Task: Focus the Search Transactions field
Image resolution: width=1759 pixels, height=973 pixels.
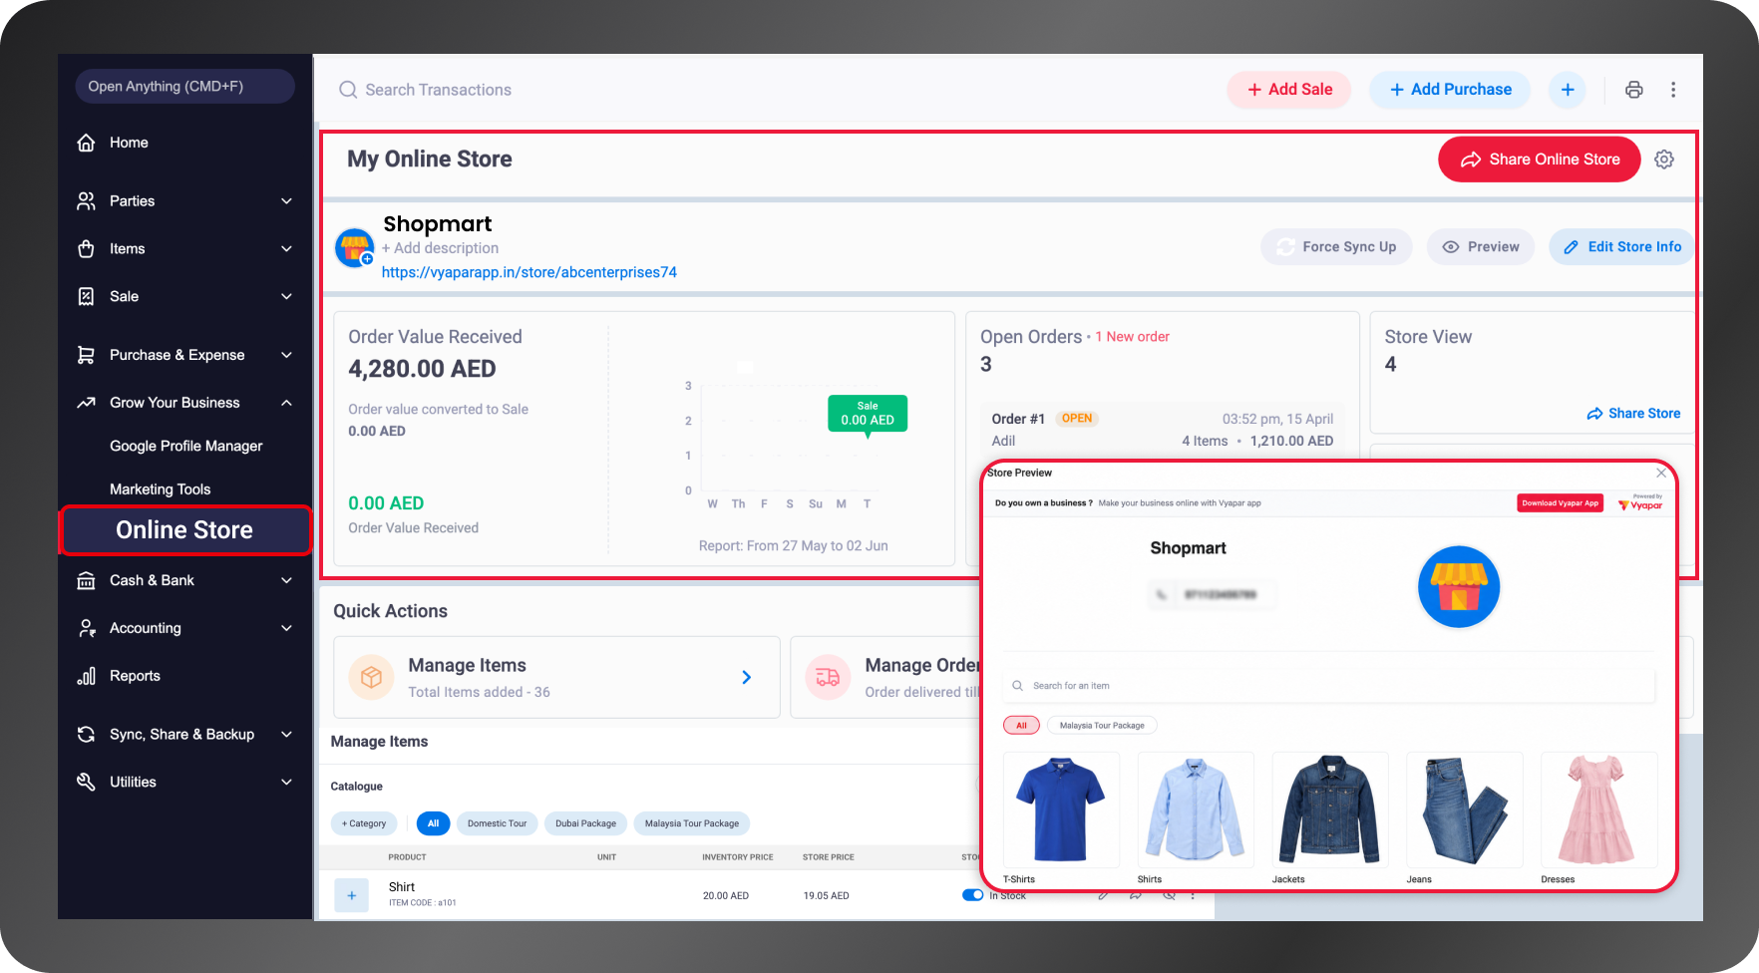Action: click(x=439, y=90)
